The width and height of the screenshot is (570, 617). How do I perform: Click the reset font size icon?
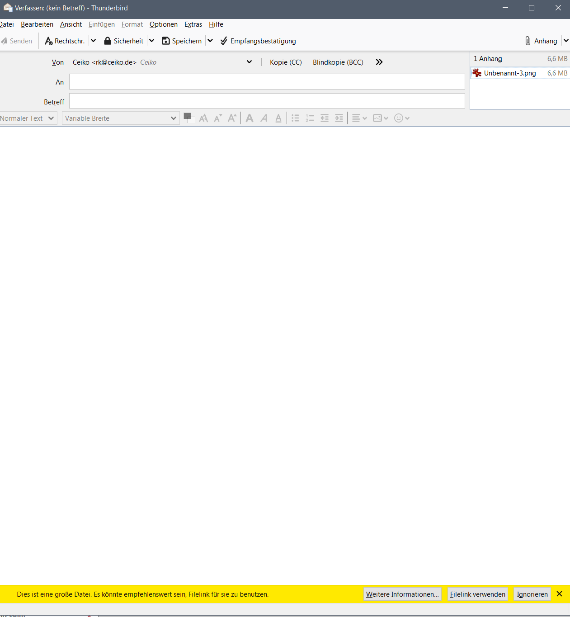point(203,118)
